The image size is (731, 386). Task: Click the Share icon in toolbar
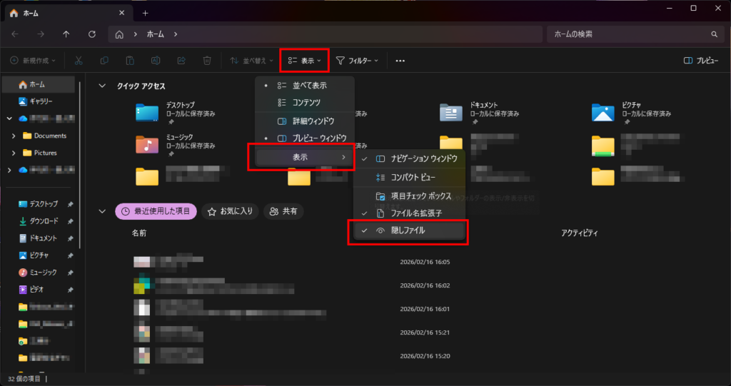tap(182, 61)
